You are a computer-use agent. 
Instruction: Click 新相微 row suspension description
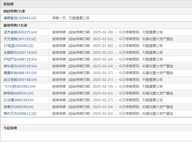coord(112,93)
